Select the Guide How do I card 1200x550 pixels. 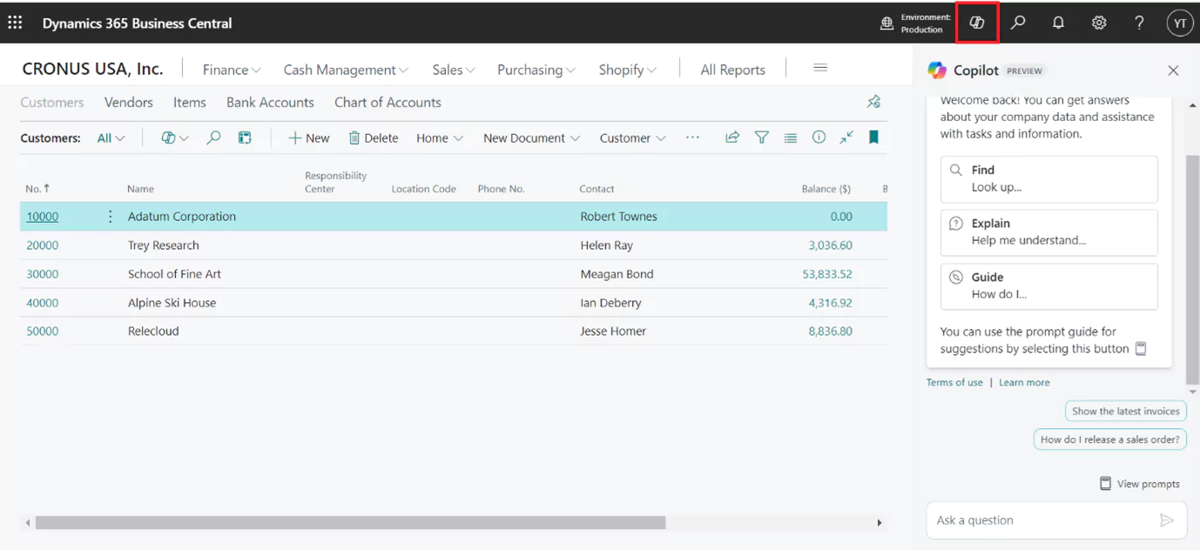click(1049, 286)
